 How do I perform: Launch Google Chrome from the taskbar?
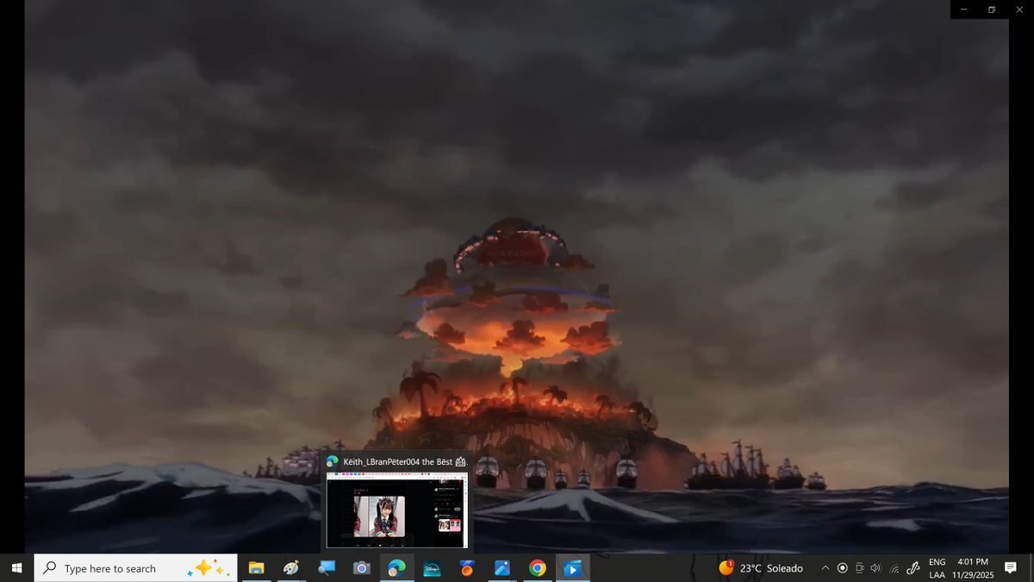point(538,568)
